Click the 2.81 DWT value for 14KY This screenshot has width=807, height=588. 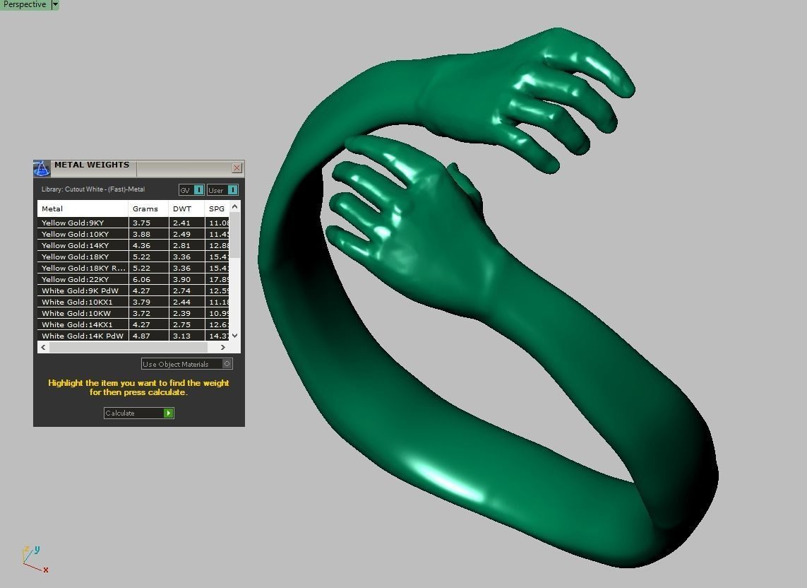pyautogui.click(x=181, y=245)
